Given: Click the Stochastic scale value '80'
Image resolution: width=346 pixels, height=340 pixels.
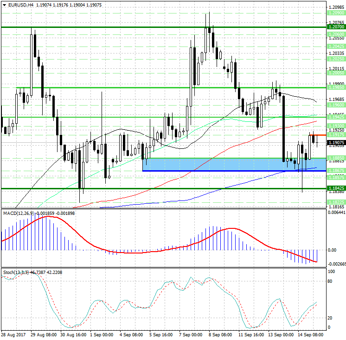Looking at the screenshot, I should 330,281.
